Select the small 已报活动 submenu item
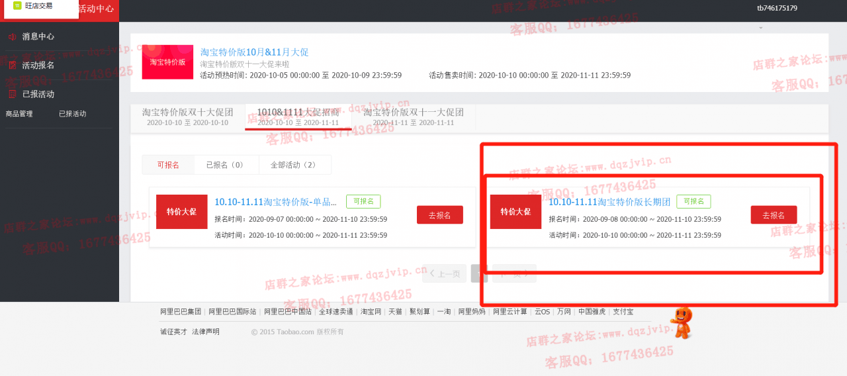 tap(72, 114)
